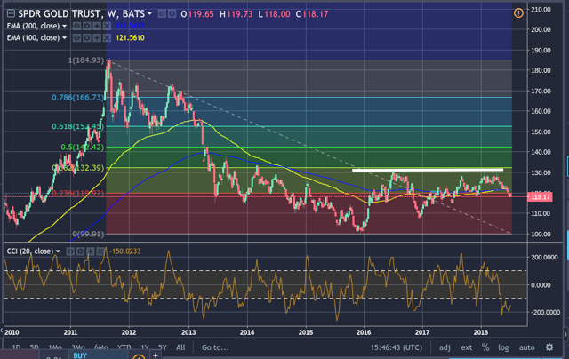Toggle visibility eye next to SPDR GOLD TRUST title

coord(162,14)
